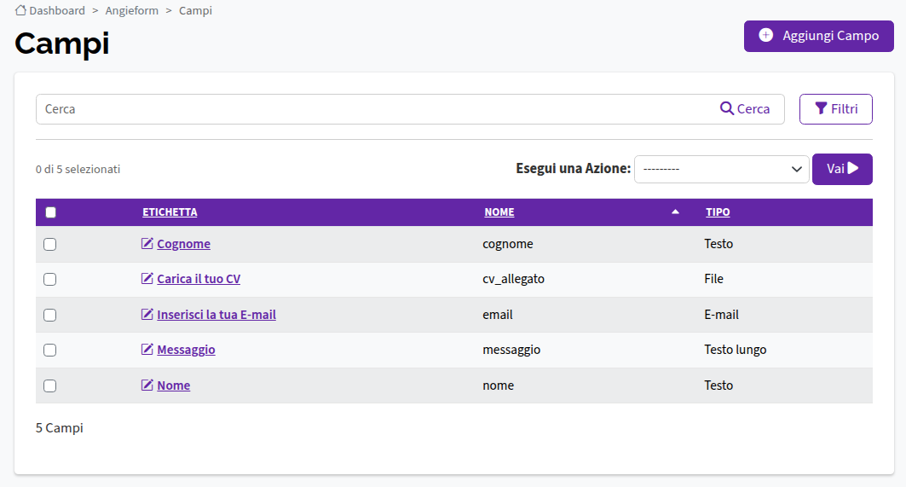Open the Nome field link

[173, 386]
